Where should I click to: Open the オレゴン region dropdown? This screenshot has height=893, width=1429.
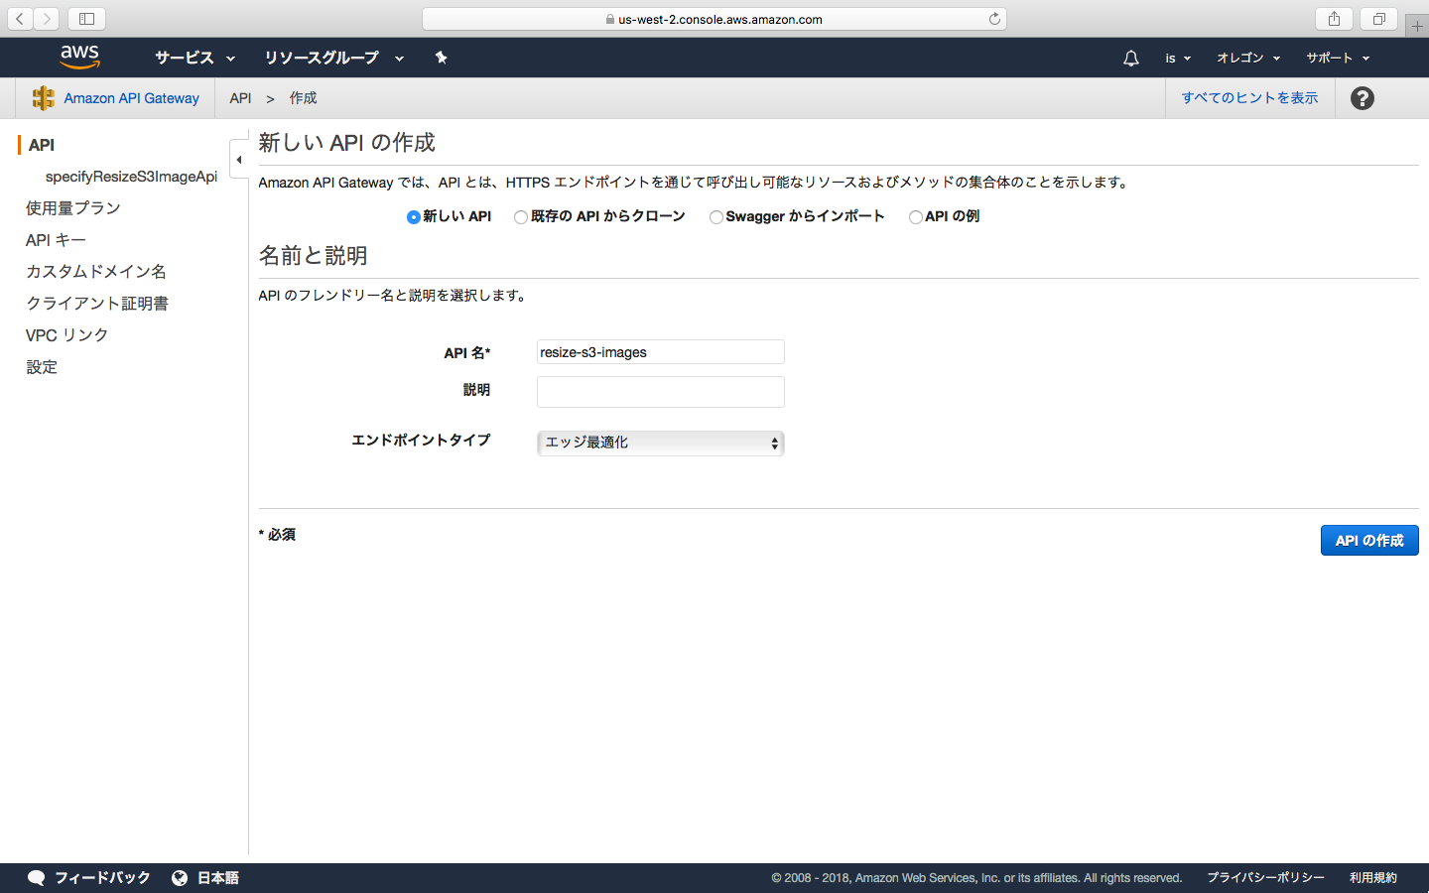pyautogui.click(x=1248, y=58)
